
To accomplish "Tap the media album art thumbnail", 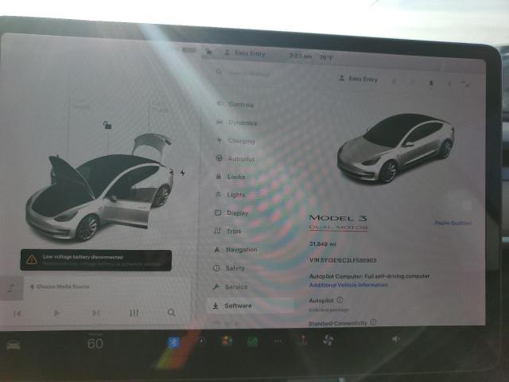I will click(12, 288).
